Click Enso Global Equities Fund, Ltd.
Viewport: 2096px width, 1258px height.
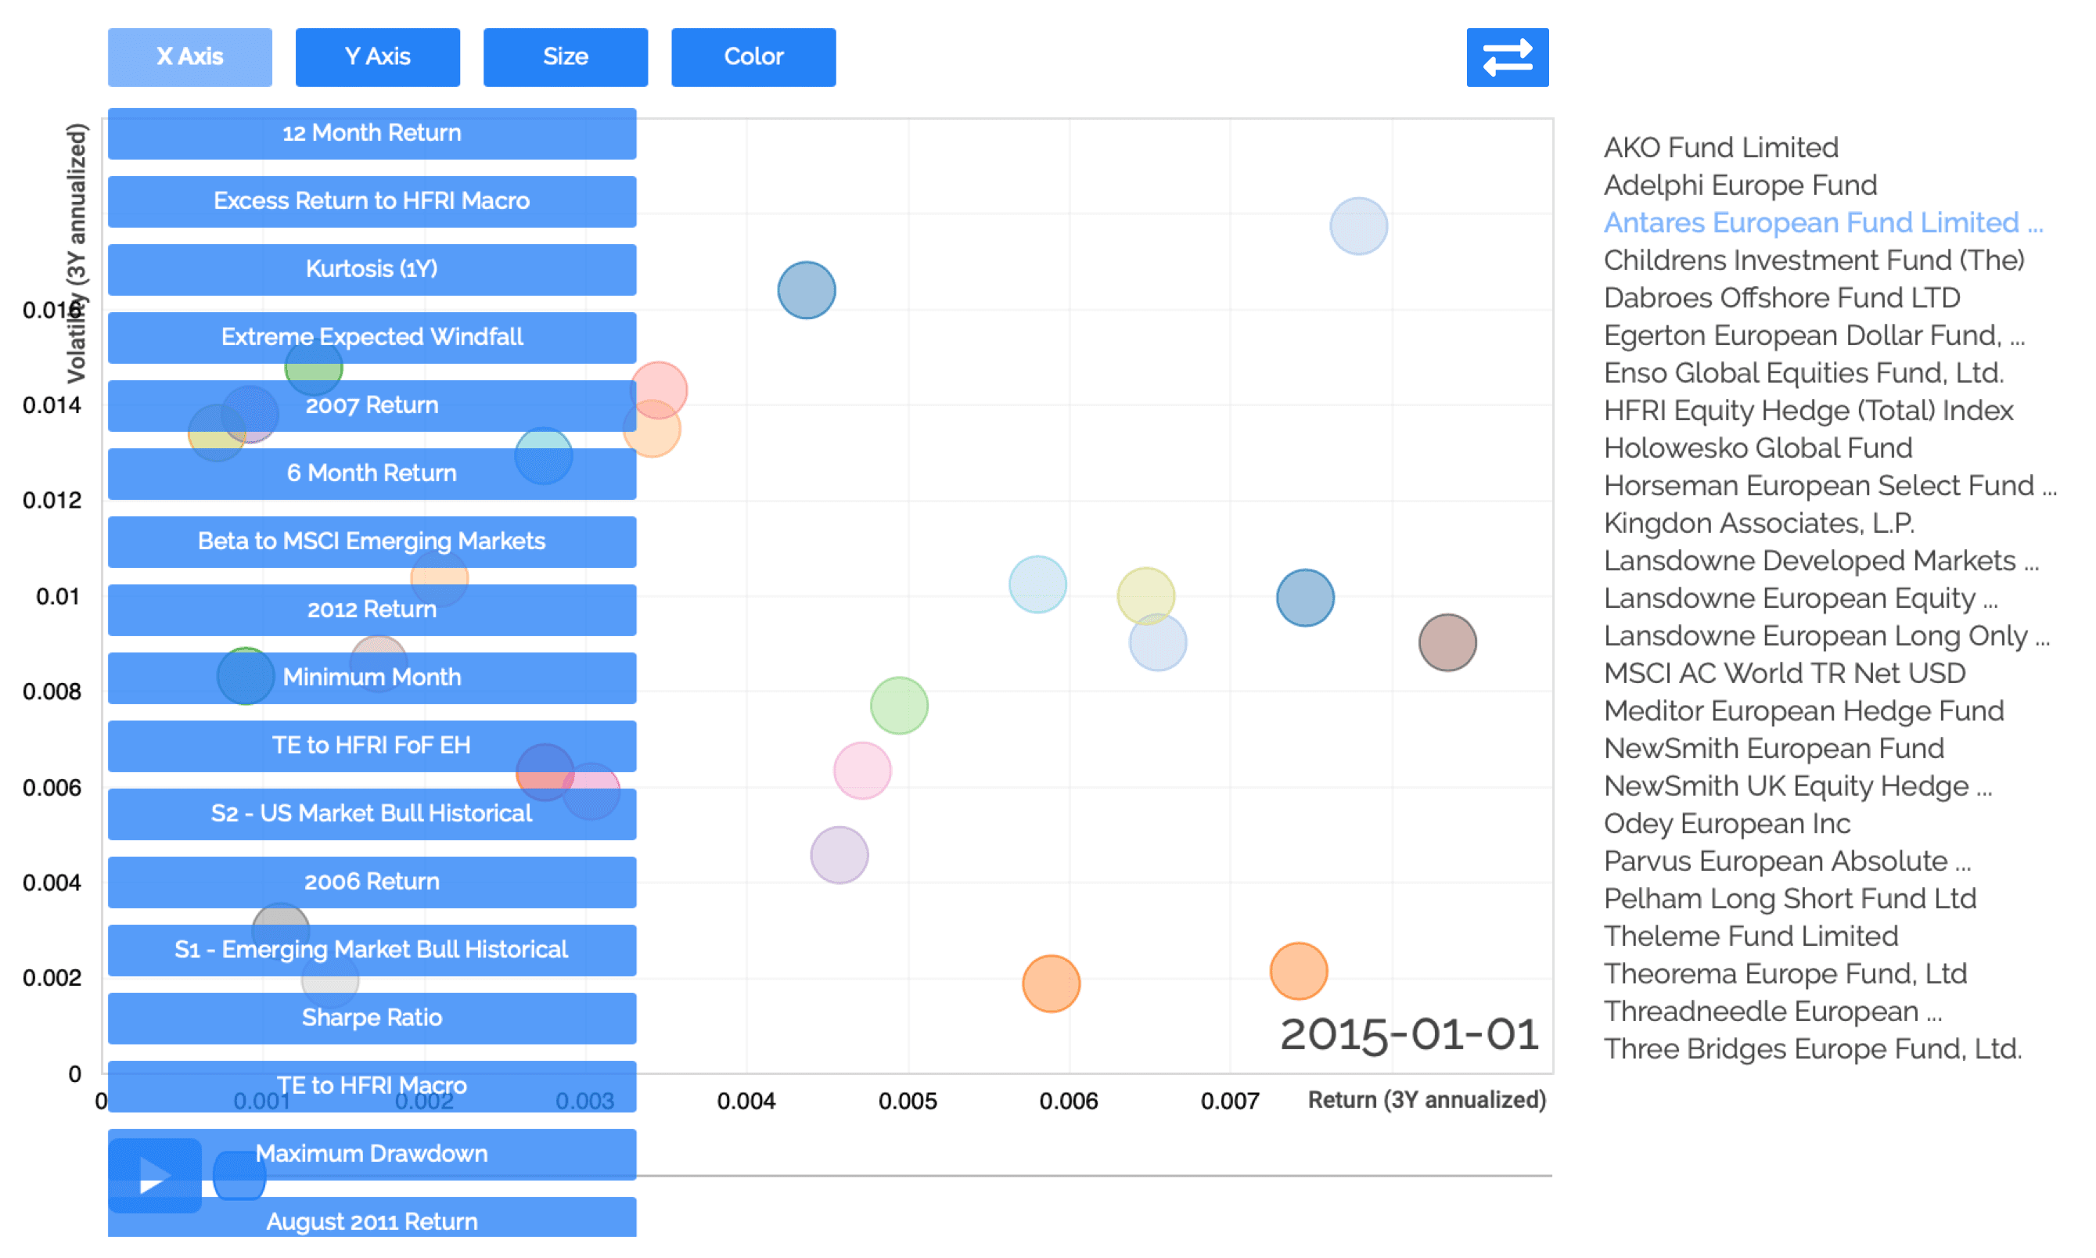(1803, 373)
